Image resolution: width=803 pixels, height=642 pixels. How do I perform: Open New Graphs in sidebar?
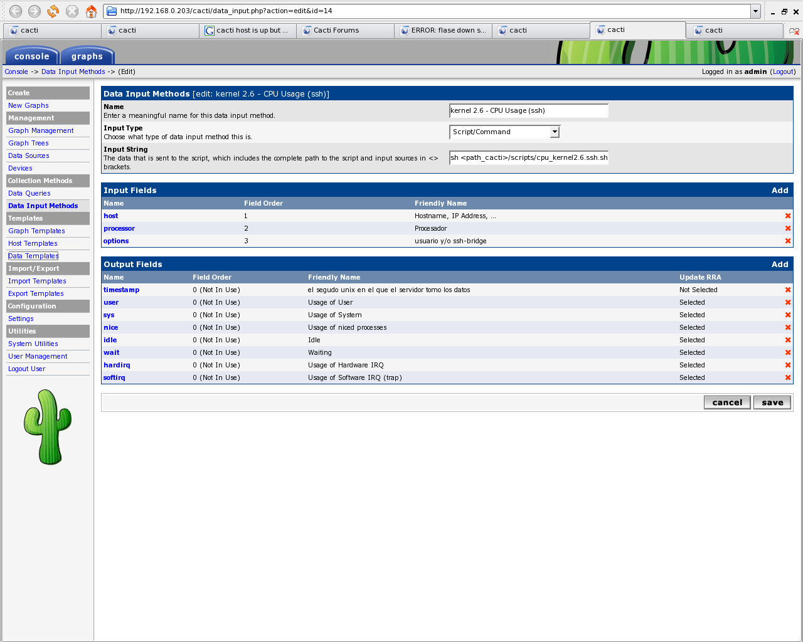(28, 105)
